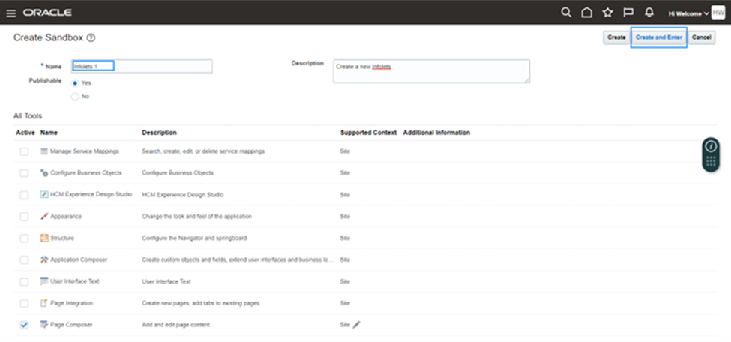731x342 pixels.
Task: Open the Notifications bell icon
Action: pos(649,13)
